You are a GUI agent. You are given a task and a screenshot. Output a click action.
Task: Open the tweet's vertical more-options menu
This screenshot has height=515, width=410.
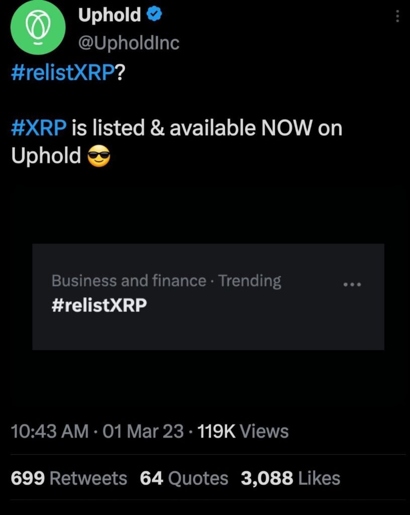397,17
